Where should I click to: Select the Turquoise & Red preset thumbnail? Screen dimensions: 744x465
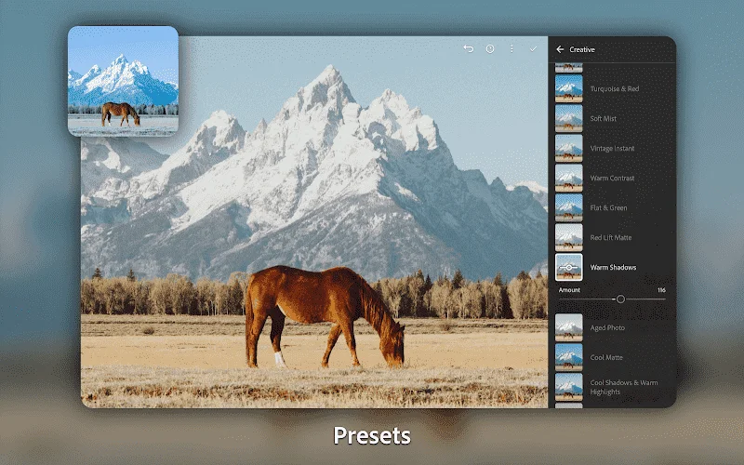pyautogui.click(x=569, y=88)
